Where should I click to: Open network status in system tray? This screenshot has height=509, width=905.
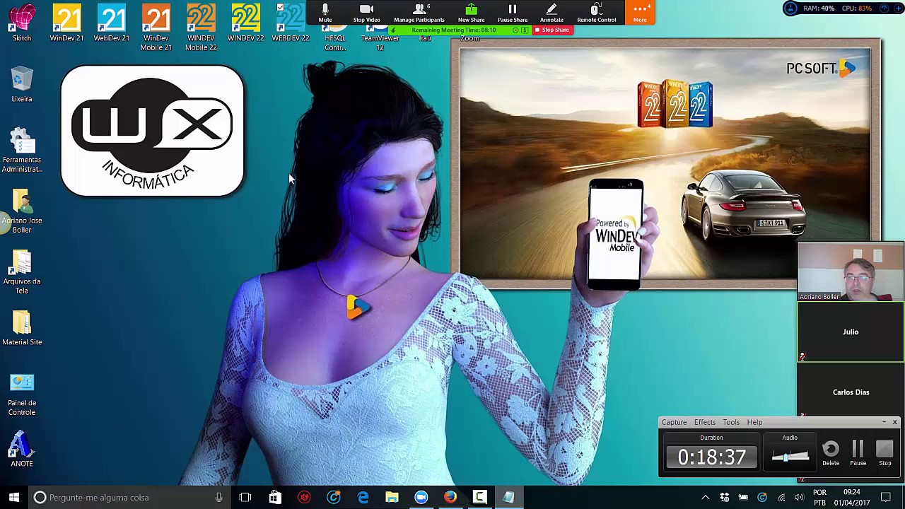[781, 498]
